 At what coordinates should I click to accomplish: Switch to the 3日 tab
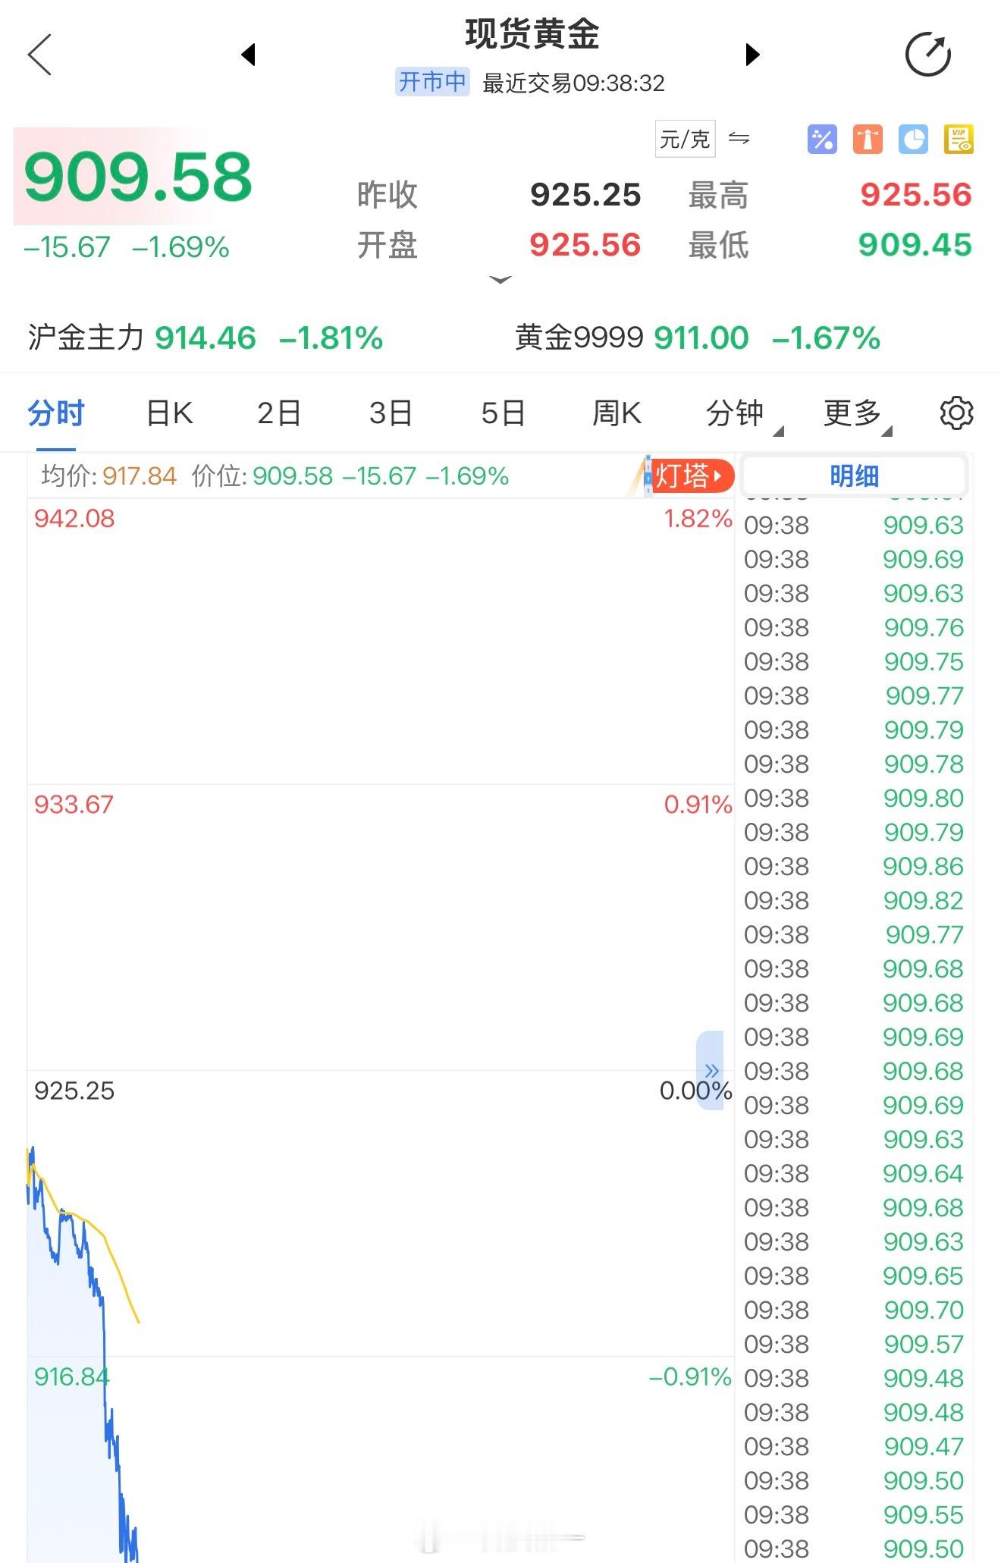(x=391, y=414)
